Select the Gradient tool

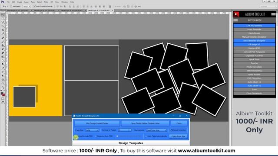click(x=3, y=57)
